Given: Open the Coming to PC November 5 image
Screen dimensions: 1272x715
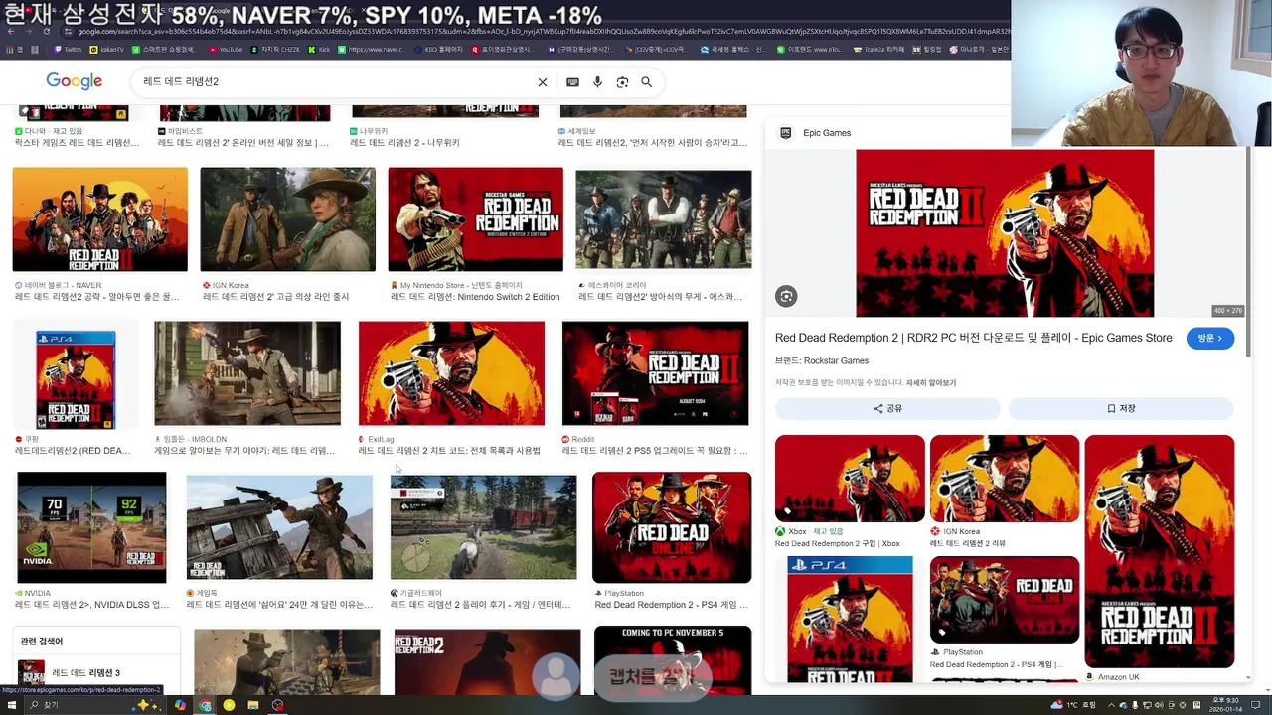Looking at the screenshot, I should pos(673,658).
